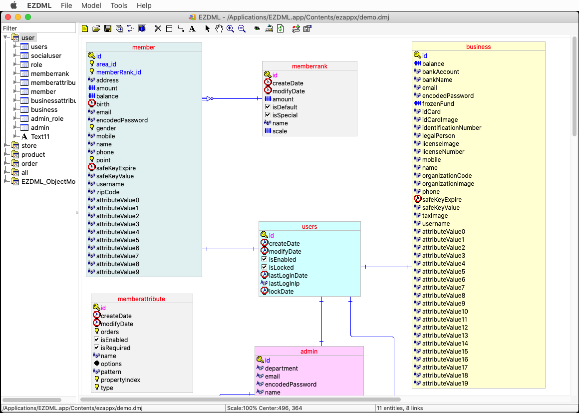
Task: Expand the order folder node
Action: tap(6, 163)
